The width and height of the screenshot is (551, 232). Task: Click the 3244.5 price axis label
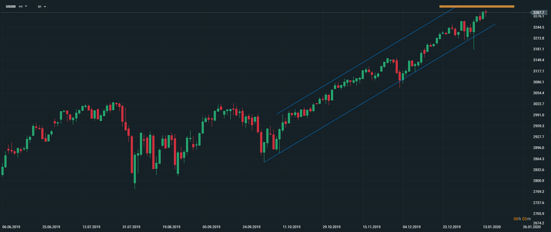539,27
